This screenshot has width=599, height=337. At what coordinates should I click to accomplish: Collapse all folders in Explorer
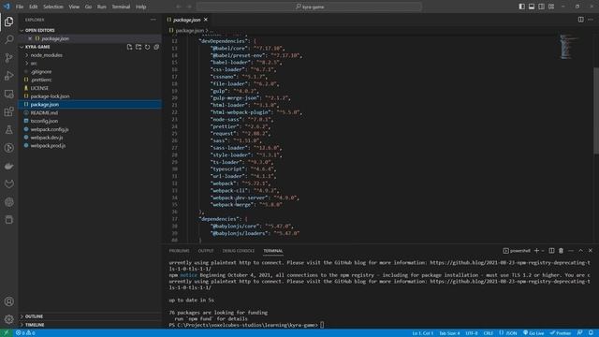(x=156, y=47)
